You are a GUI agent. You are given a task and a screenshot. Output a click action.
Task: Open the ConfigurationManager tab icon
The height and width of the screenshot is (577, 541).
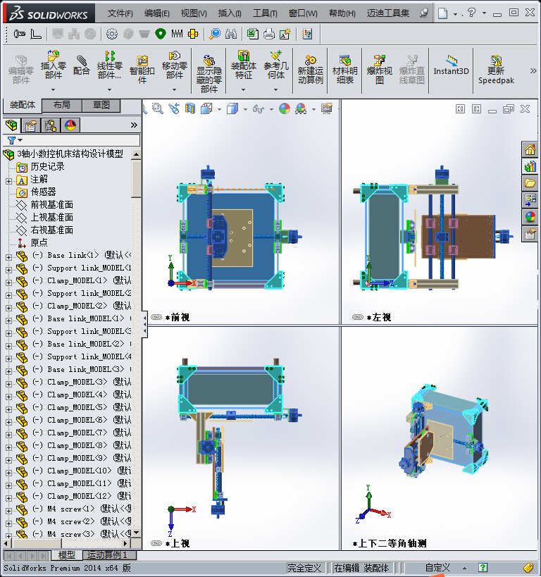point(51,125)
